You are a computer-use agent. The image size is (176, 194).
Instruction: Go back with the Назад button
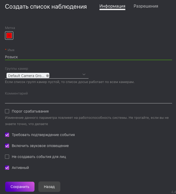pyautogui.click(x=49, y=187)
